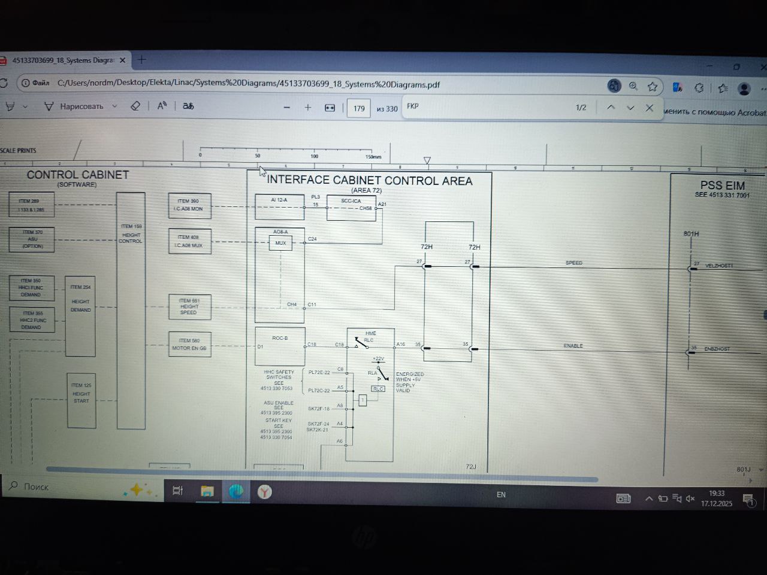Toggle fit-to-width page view icon
This screenshot has width=767, height=575.
point(330,108)
